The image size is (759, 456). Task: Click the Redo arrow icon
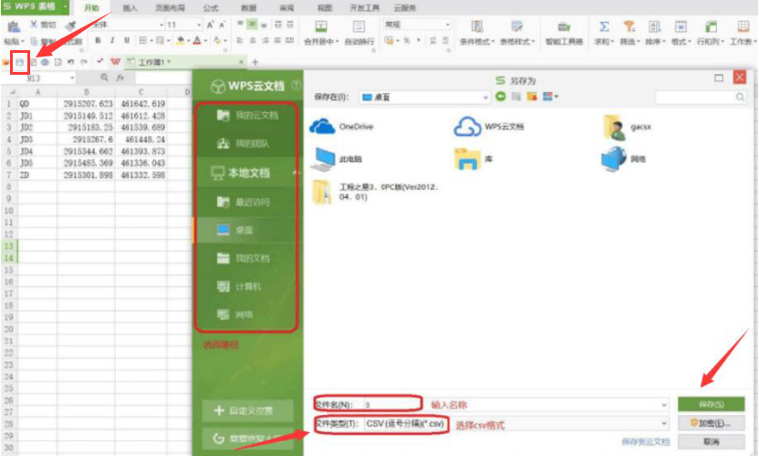pos(83,62)
